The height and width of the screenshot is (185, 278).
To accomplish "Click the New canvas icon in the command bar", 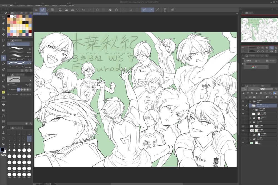I will (60, 10).
